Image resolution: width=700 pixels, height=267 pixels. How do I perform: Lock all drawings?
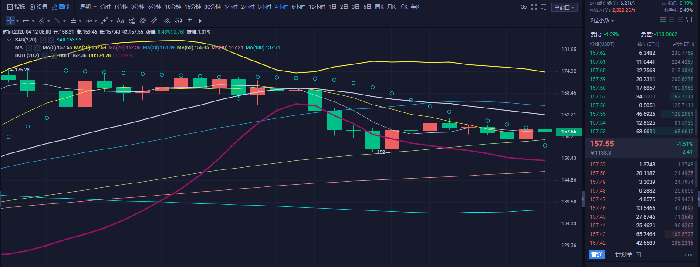pos(190,20)
